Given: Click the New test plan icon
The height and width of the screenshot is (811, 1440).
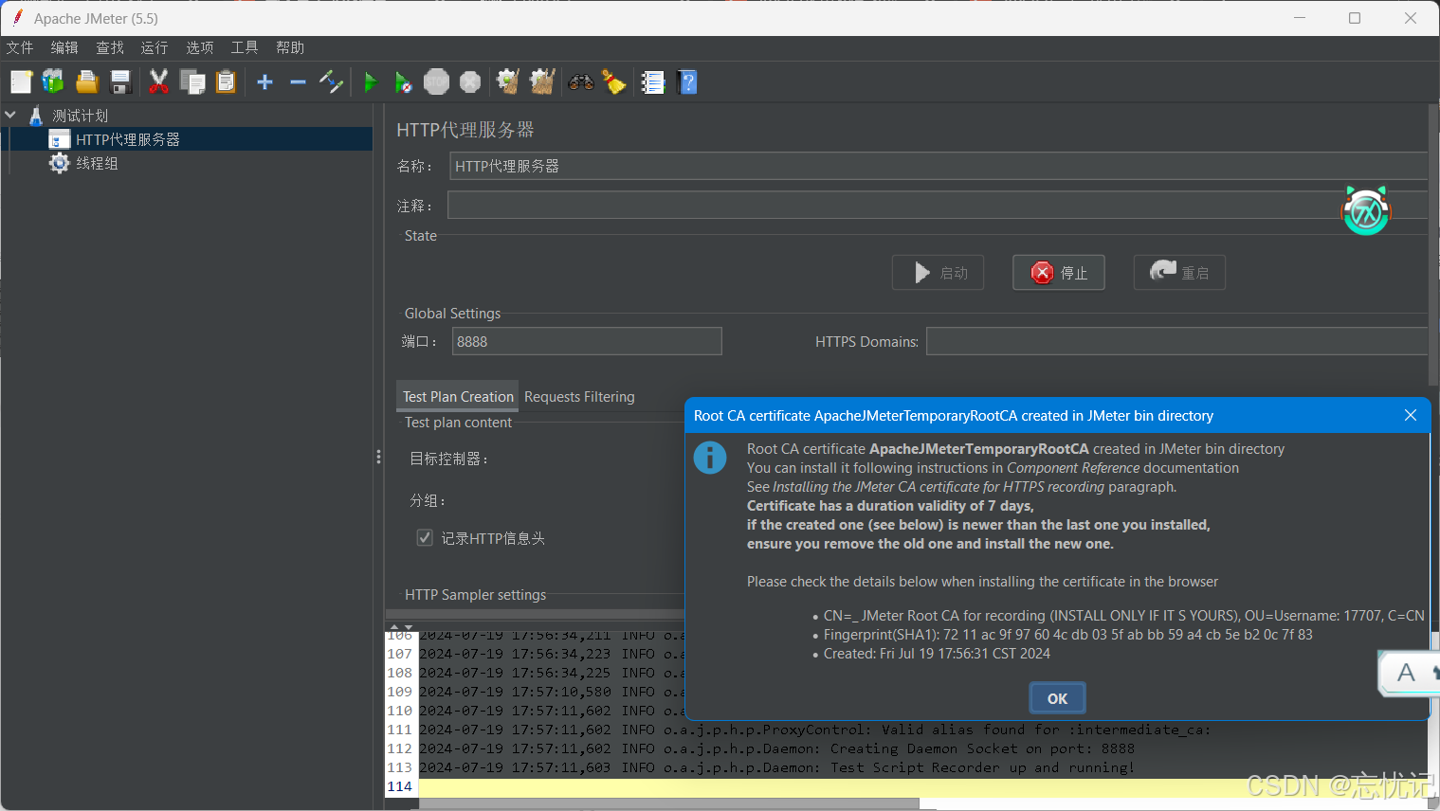Looking at the screenshot, I should point(21,82).
